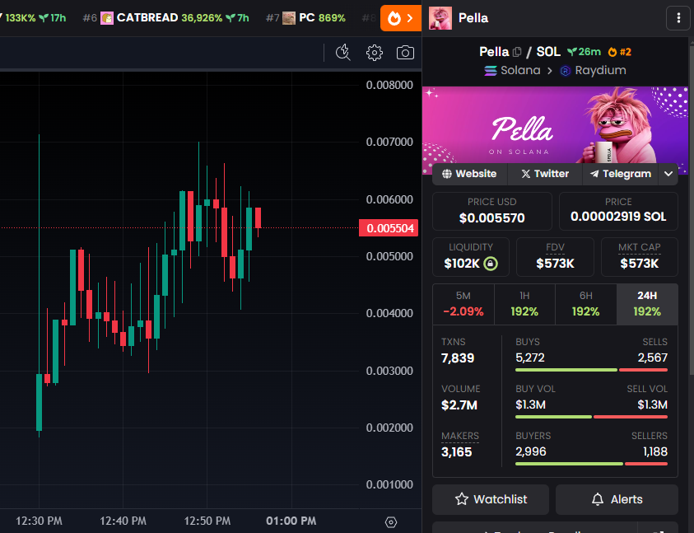Click the TXNS value 7,839
The image size is (694, 533).
pos(458,358)
